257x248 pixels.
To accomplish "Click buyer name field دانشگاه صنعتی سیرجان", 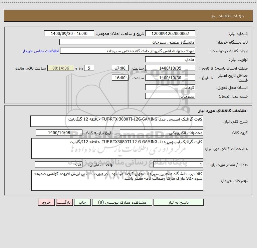I will pyautogui.click(x=127, y=42).
